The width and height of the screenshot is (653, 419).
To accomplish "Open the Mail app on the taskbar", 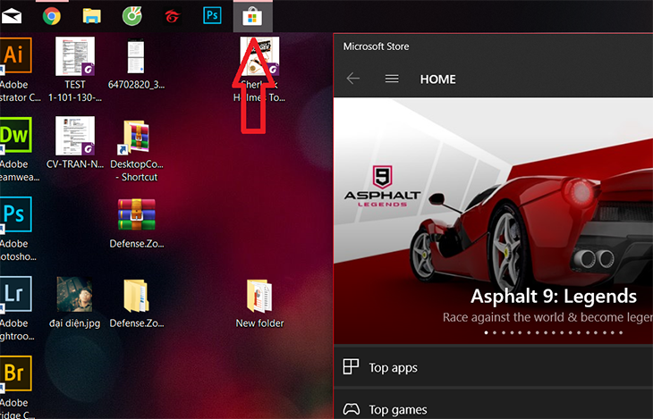I will [12, 17].
